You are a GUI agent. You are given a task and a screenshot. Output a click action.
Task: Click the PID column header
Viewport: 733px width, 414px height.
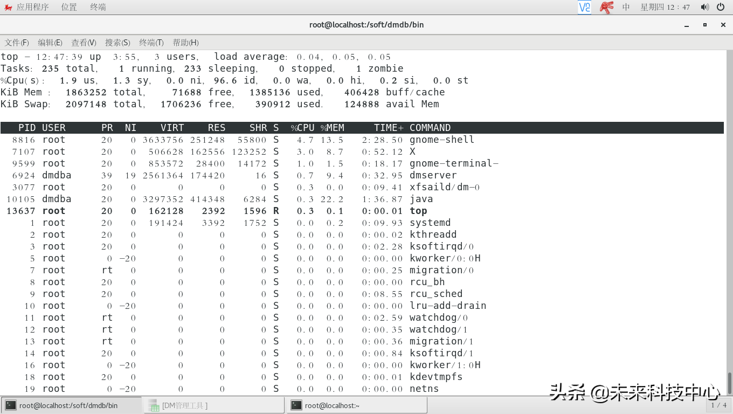click(27, 128)
